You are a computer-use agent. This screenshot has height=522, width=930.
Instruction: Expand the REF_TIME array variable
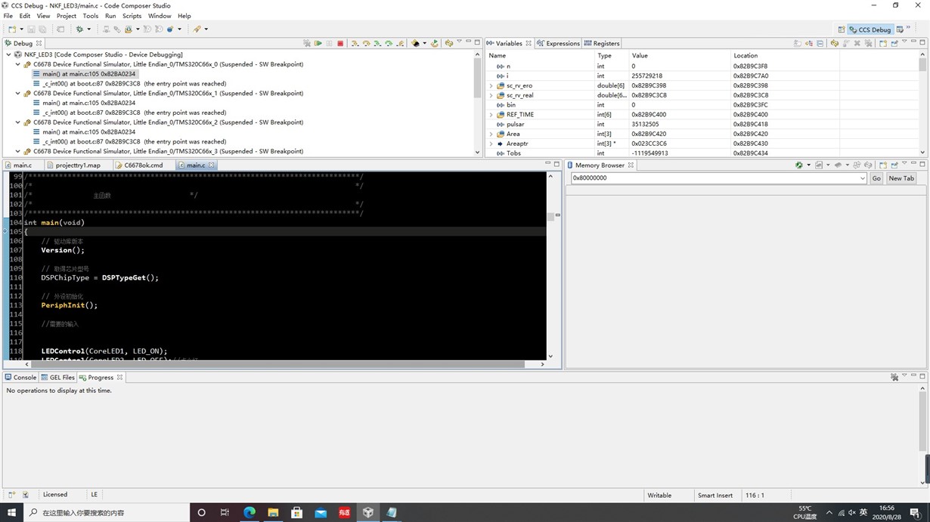click(491, 115)
